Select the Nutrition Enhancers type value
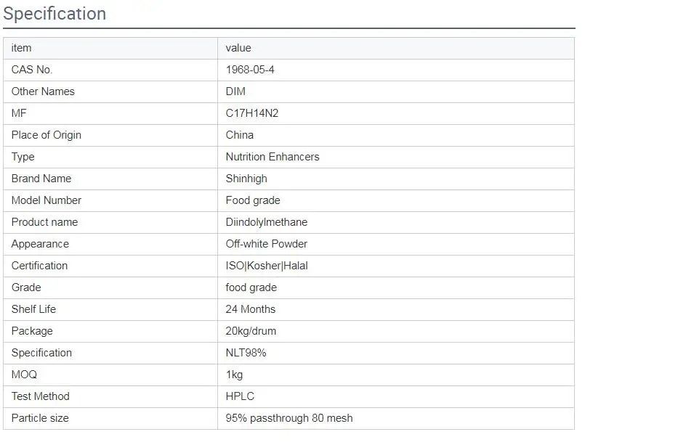 point(273,157)
